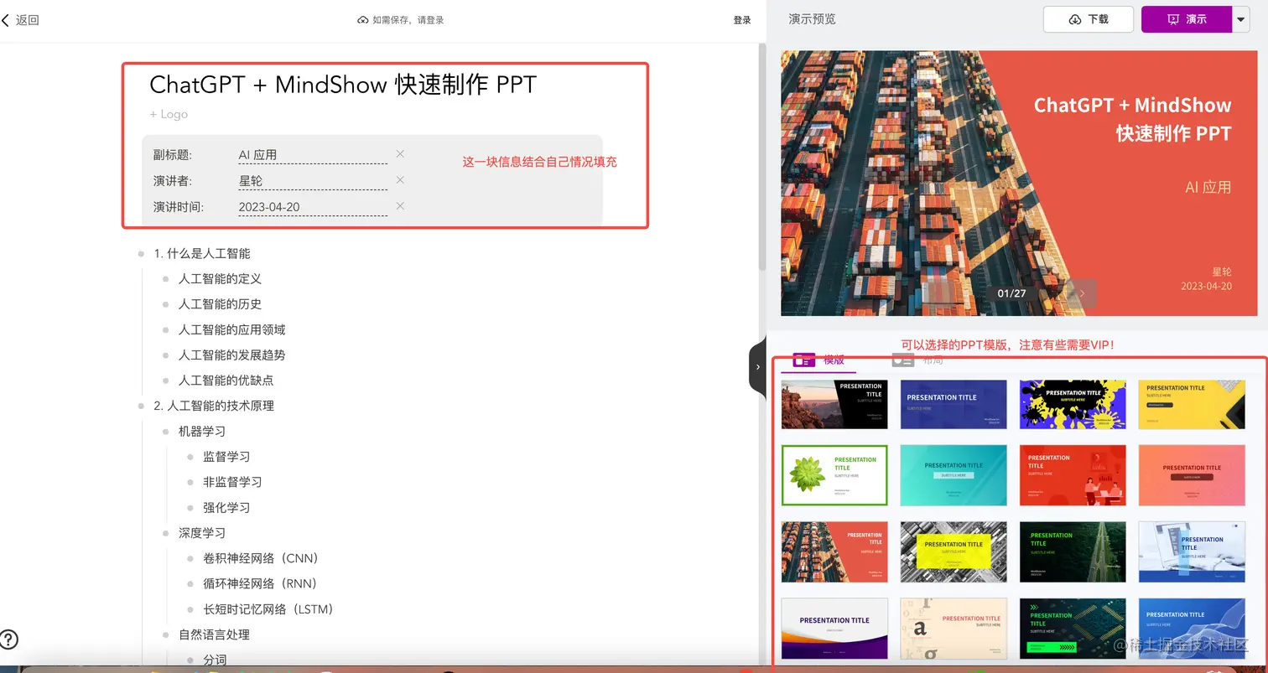Screen dimensions: 1268x673
Task: Switch to the 模版 tab
Action: click(818, 360)
